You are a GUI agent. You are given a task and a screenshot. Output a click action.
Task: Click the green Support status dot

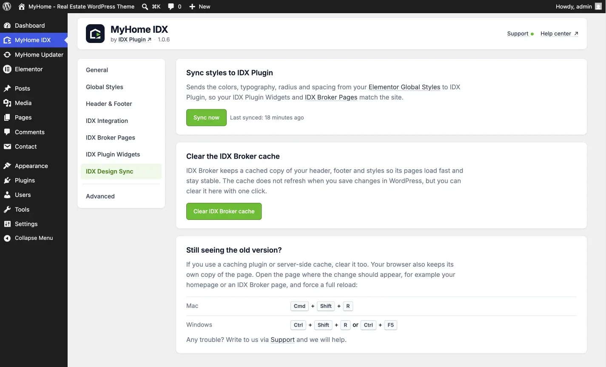pos(532,34)
